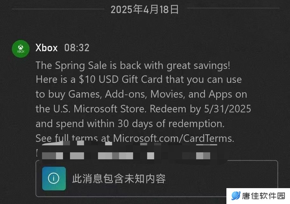Click the 'spend within 30 days' line

130,124
